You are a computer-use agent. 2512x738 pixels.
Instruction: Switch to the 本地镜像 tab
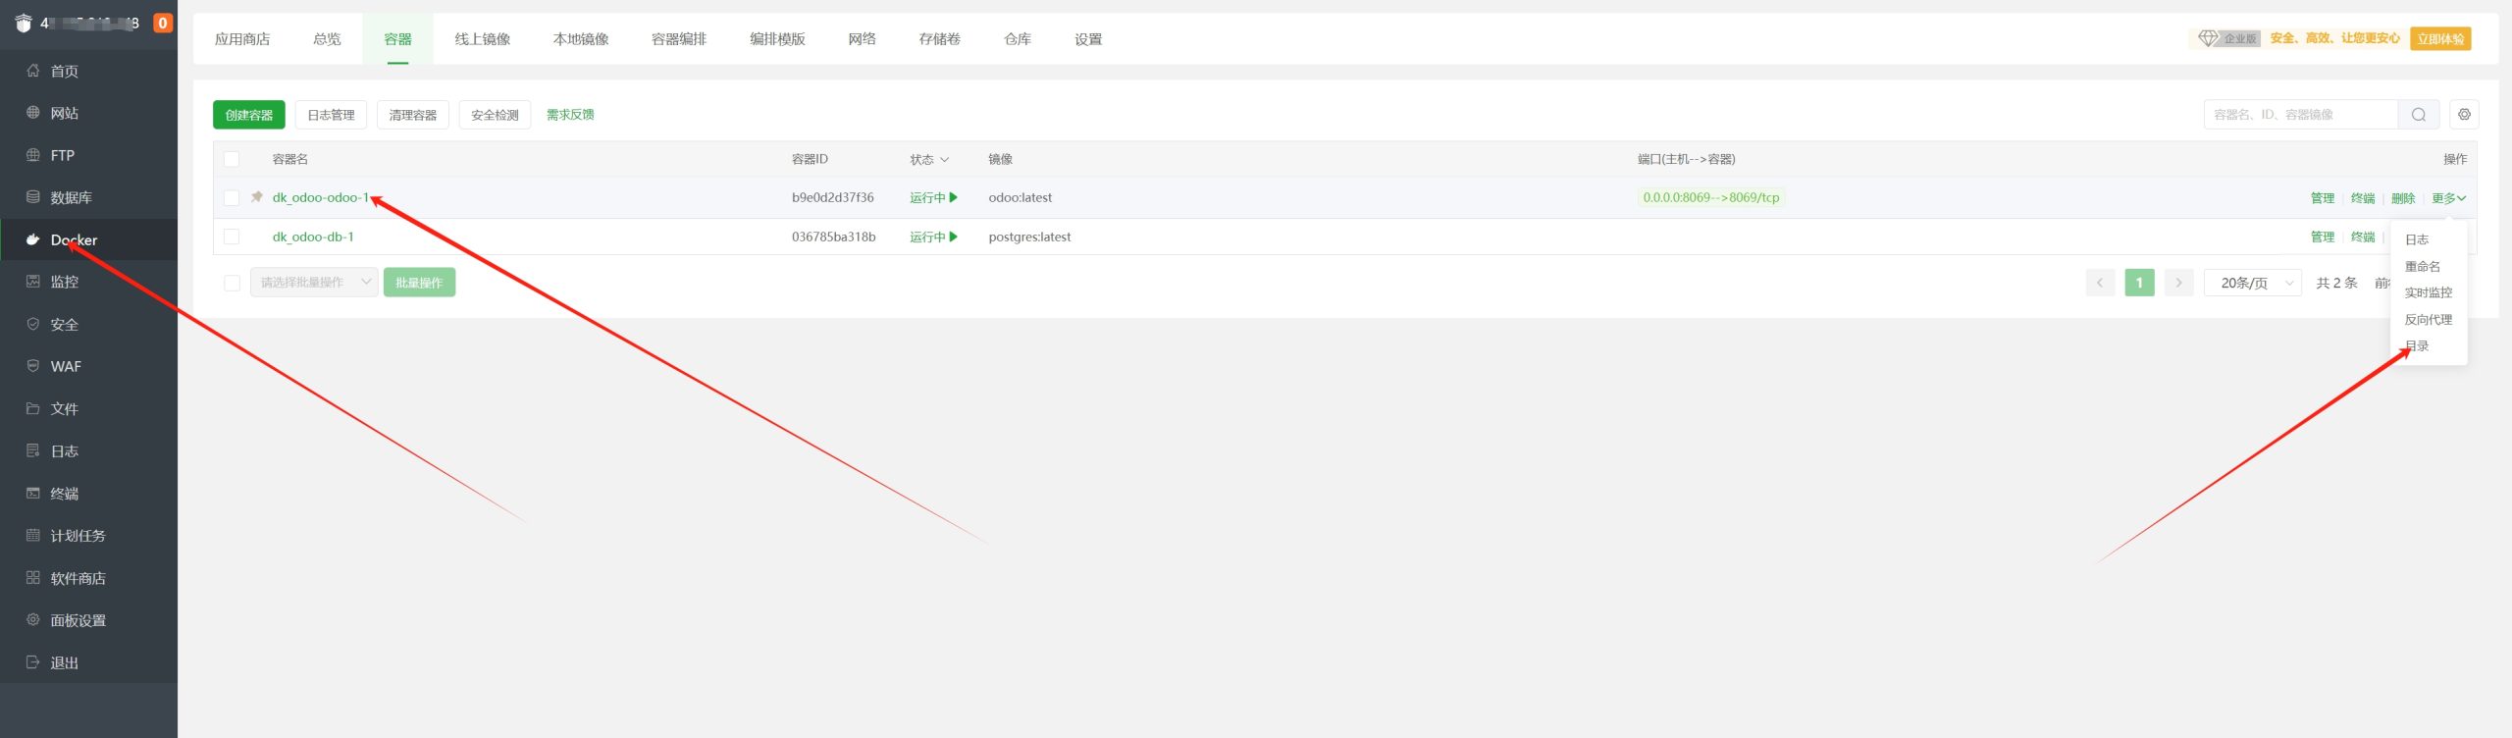tap(580, 39)
